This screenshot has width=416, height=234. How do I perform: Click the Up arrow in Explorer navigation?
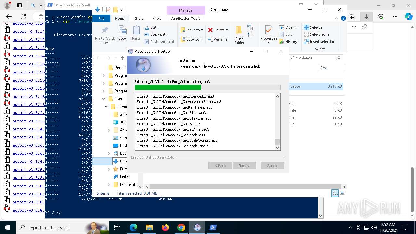pyautogui.click(x=123, y=58)
